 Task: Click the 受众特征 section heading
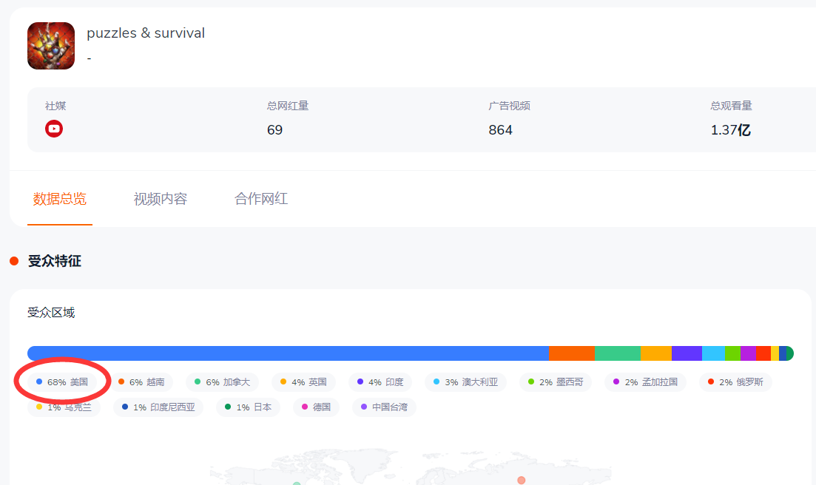pyautogui.click(x=55, y=261)
